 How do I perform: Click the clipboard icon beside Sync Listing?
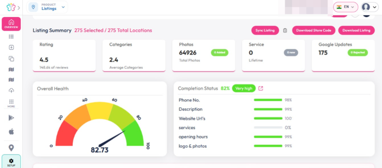[285, 30]
